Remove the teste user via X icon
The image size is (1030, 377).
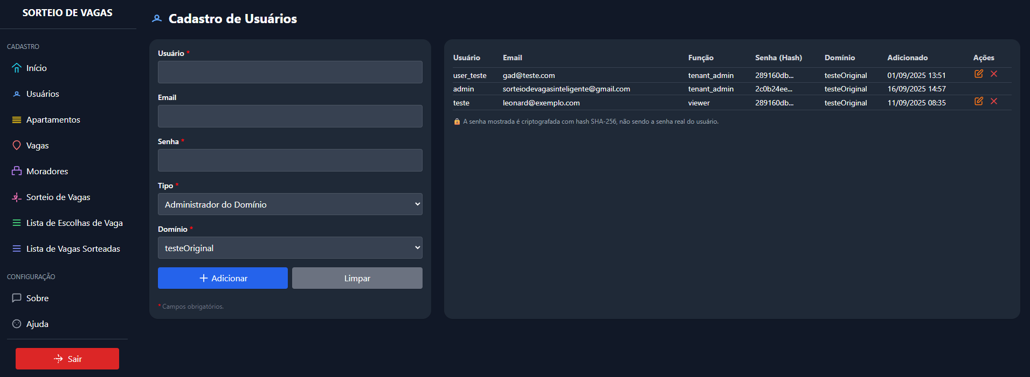994,102
